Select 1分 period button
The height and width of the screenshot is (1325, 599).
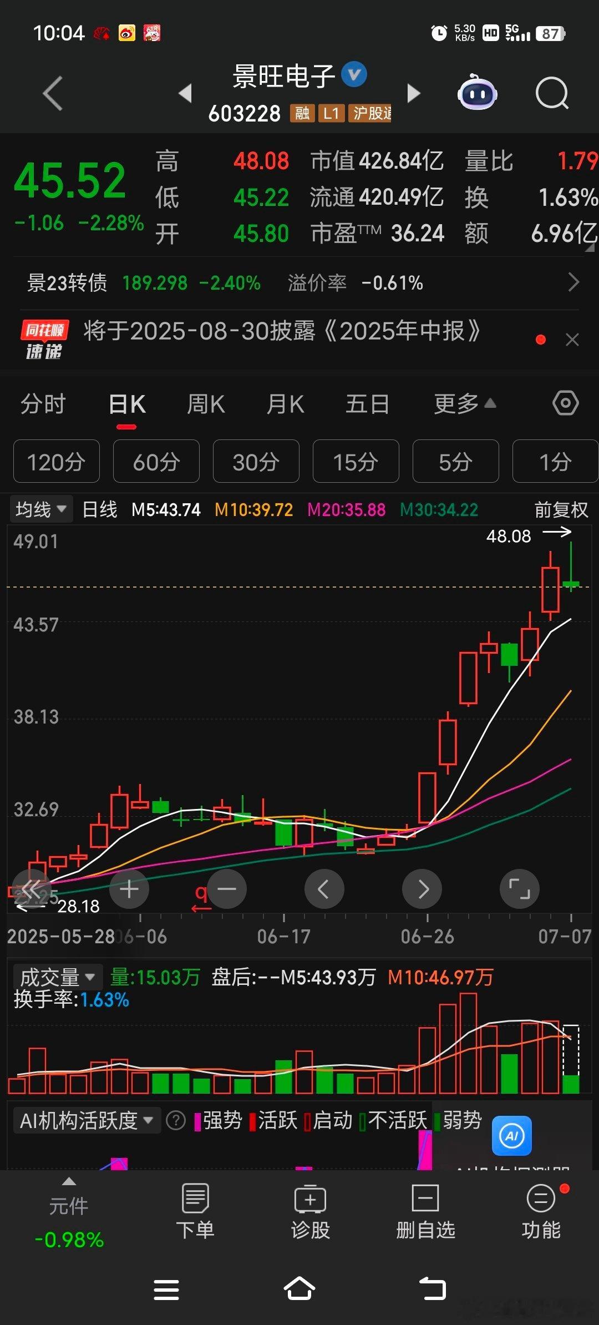[x=556, y=461]
